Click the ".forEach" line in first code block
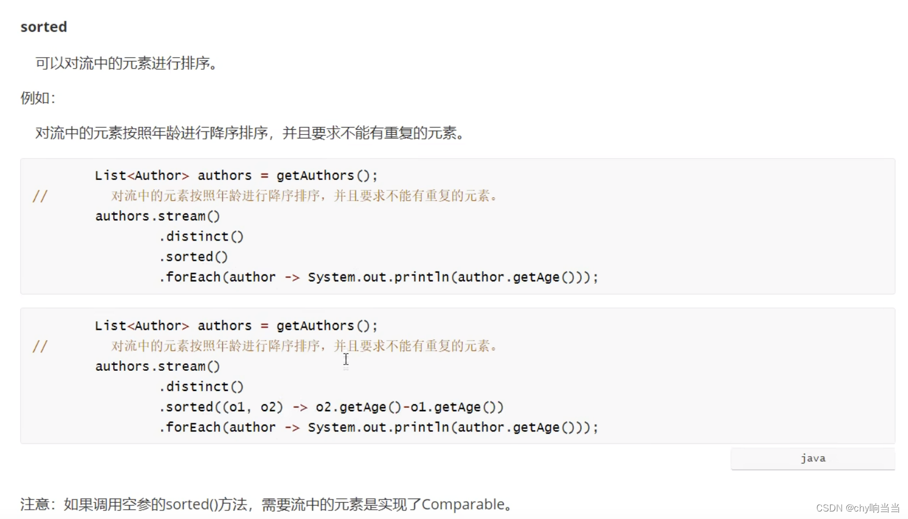 pos(379,277)
